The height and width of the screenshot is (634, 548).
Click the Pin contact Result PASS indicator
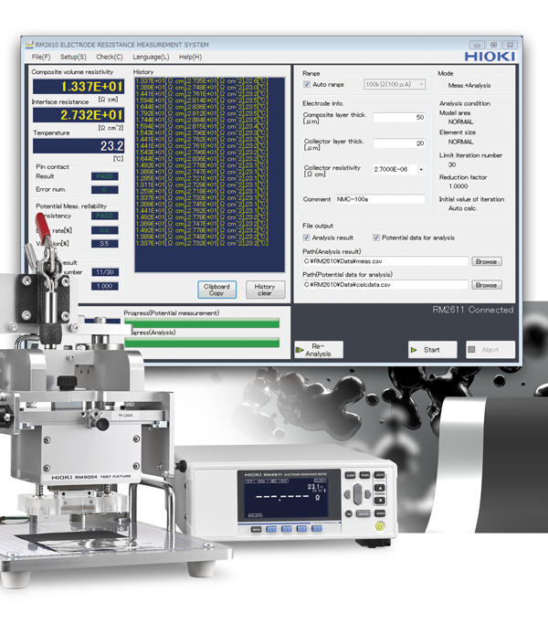point(105,176)
